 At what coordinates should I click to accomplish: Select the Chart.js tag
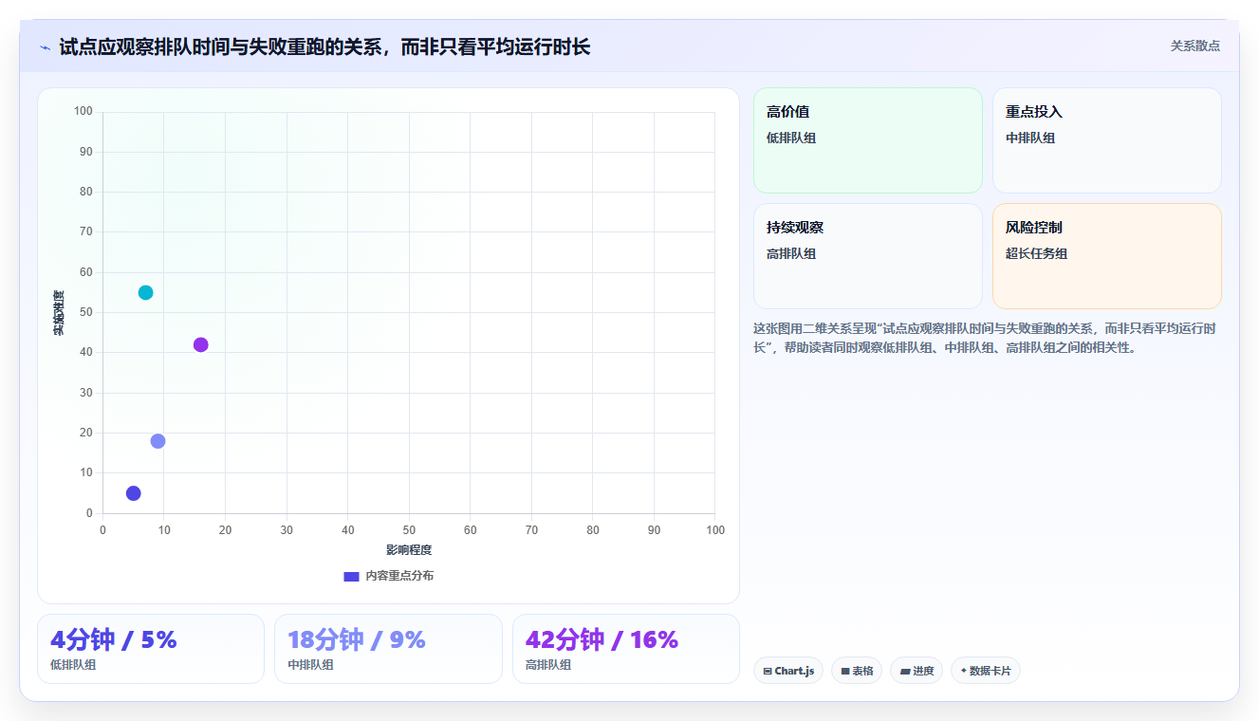coord(788,671)
